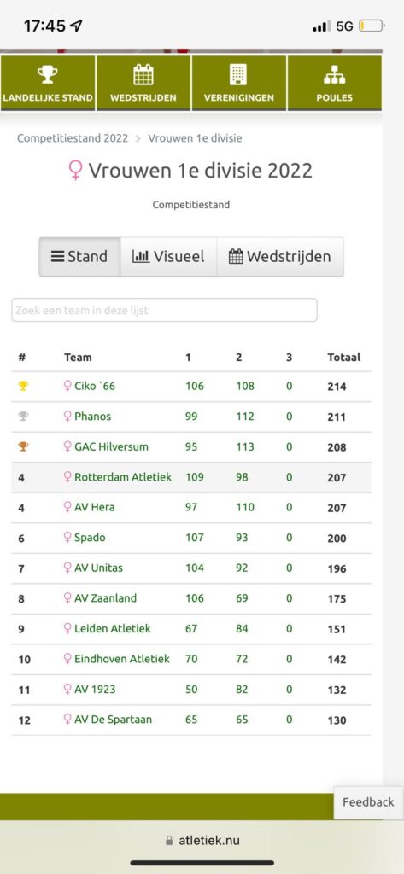Open the AV Hera team link
The width and height of the screenshot is (404, 874).
click(x=90, y=507)
